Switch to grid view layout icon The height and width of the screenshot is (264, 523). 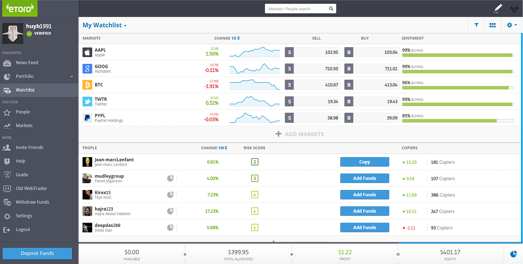(492, 25)
